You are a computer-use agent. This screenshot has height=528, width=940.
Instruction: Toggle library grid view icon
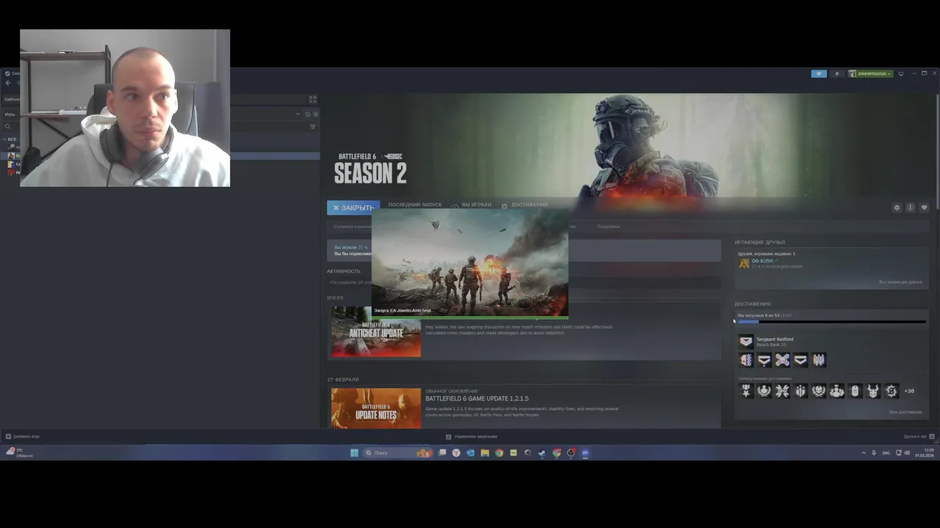point(312,99)
